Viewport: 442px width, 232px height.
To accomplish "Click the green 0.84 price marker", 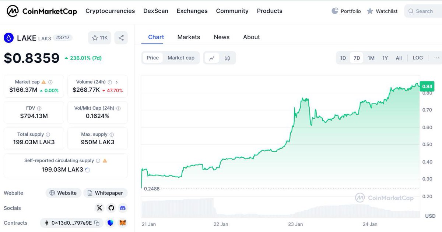I will click(x=427, y=86).
